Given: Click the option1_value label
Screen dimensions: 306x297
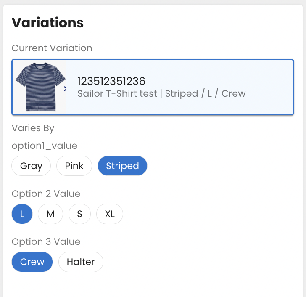Looking at the screenshot, I should click(x=45, y=146).
